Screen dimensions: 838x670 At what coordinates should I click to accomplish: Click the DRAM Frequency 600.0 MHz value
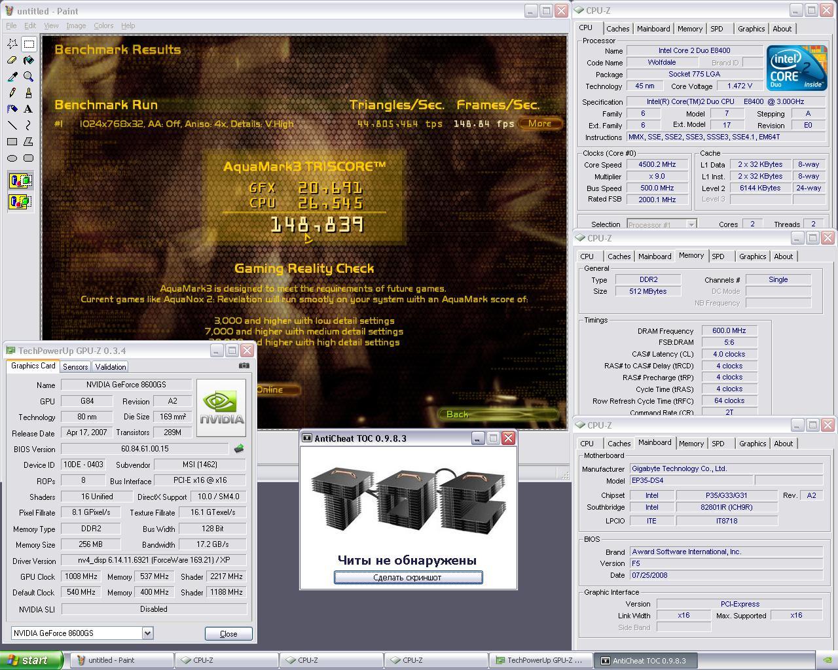(x=729, y=331)
